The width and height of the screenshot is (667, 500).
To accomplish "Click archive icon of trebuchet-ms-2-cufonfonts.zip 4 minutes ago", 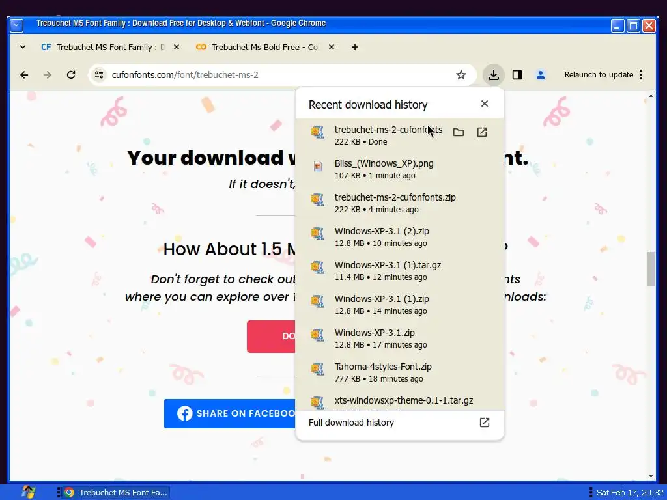I will point(317,200).
